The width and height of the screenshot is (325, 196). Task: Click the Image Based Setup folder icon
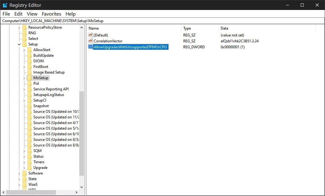tap(29, 72)
